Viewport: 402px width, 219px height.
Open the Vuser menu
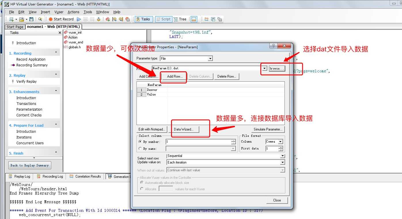point(59,12)
